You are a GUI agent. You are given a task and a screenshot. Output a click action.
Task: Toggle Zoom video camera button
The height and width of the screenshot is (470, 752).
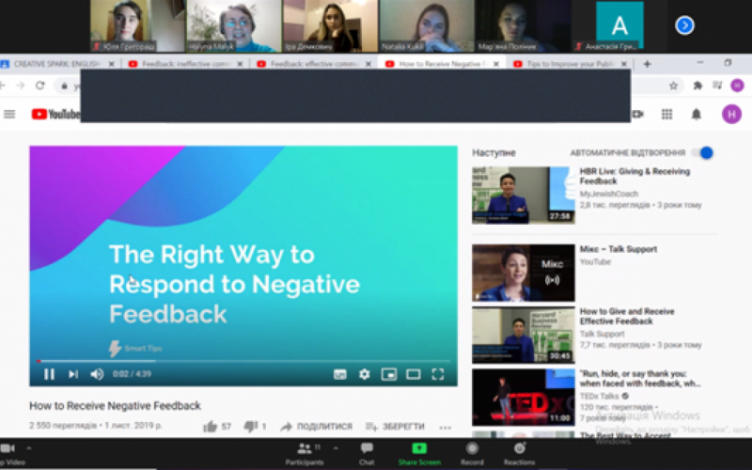click(8, 453)
